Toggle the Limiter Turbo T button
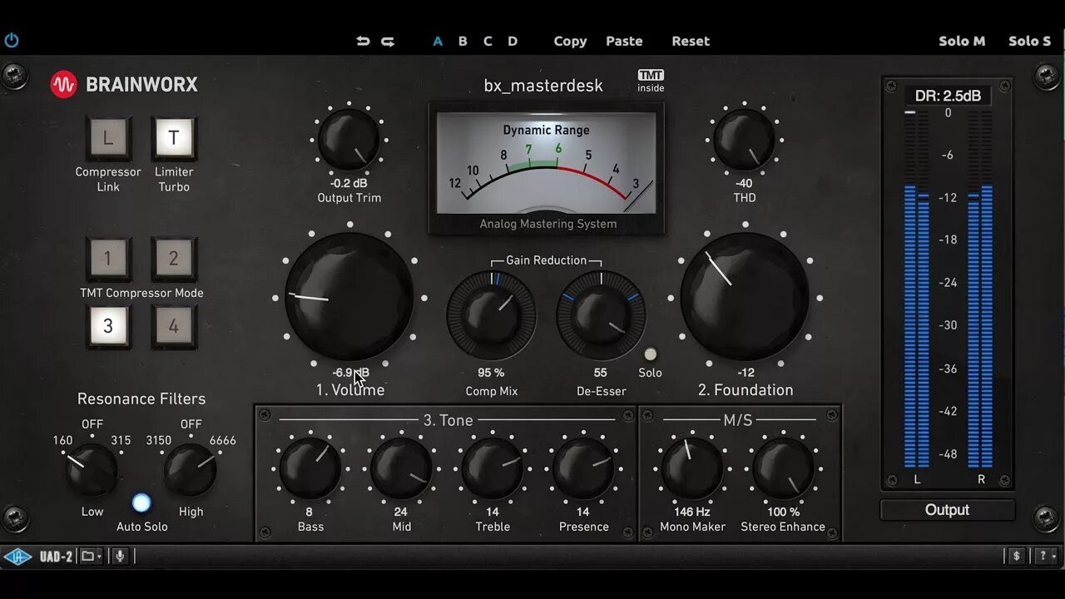Image resolution: width=1065 pixels, height=599 pixels. tap(173, 138)
